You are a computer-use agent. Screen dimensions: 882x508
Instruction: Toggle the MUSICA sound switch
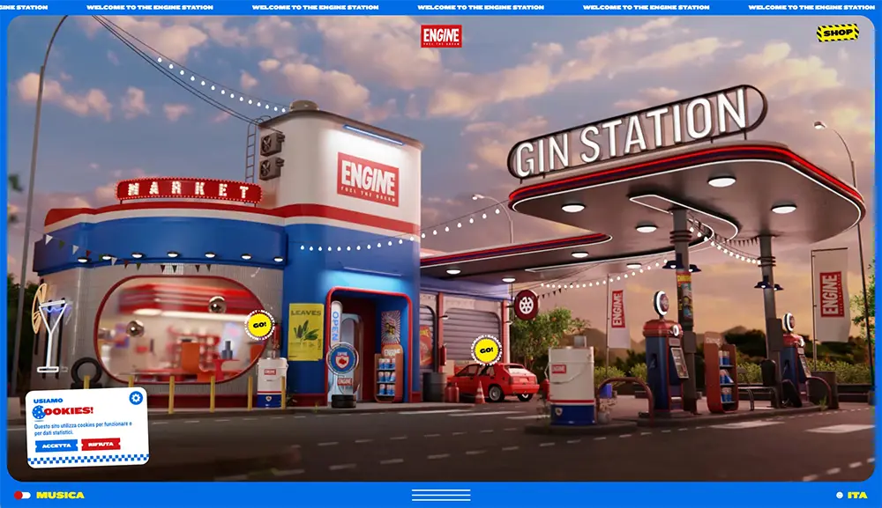click(23, 495)
